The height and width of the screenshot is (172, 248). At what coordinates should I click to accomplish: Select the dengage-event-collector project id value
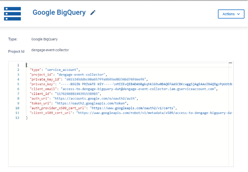(x=50, y=50)
